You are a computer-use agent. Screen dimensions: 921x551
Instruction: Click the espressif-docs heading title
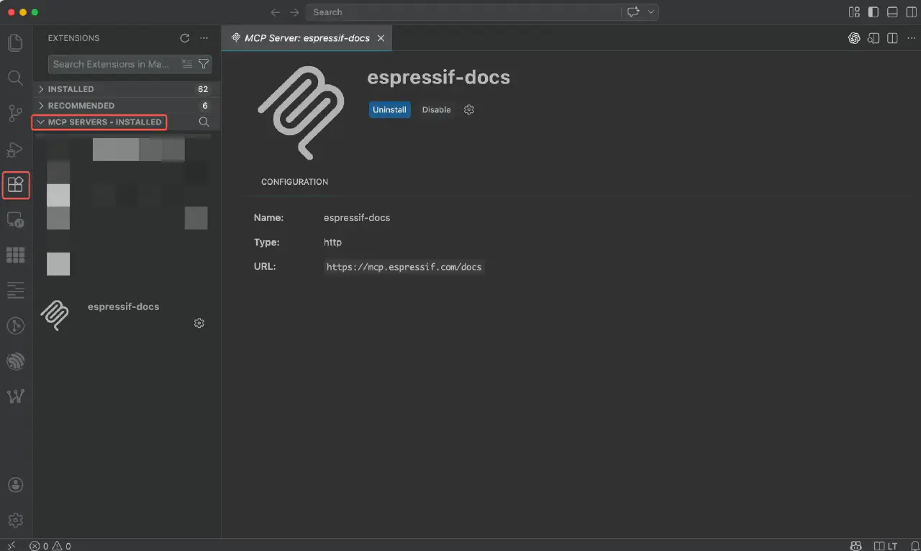point(438,78)
